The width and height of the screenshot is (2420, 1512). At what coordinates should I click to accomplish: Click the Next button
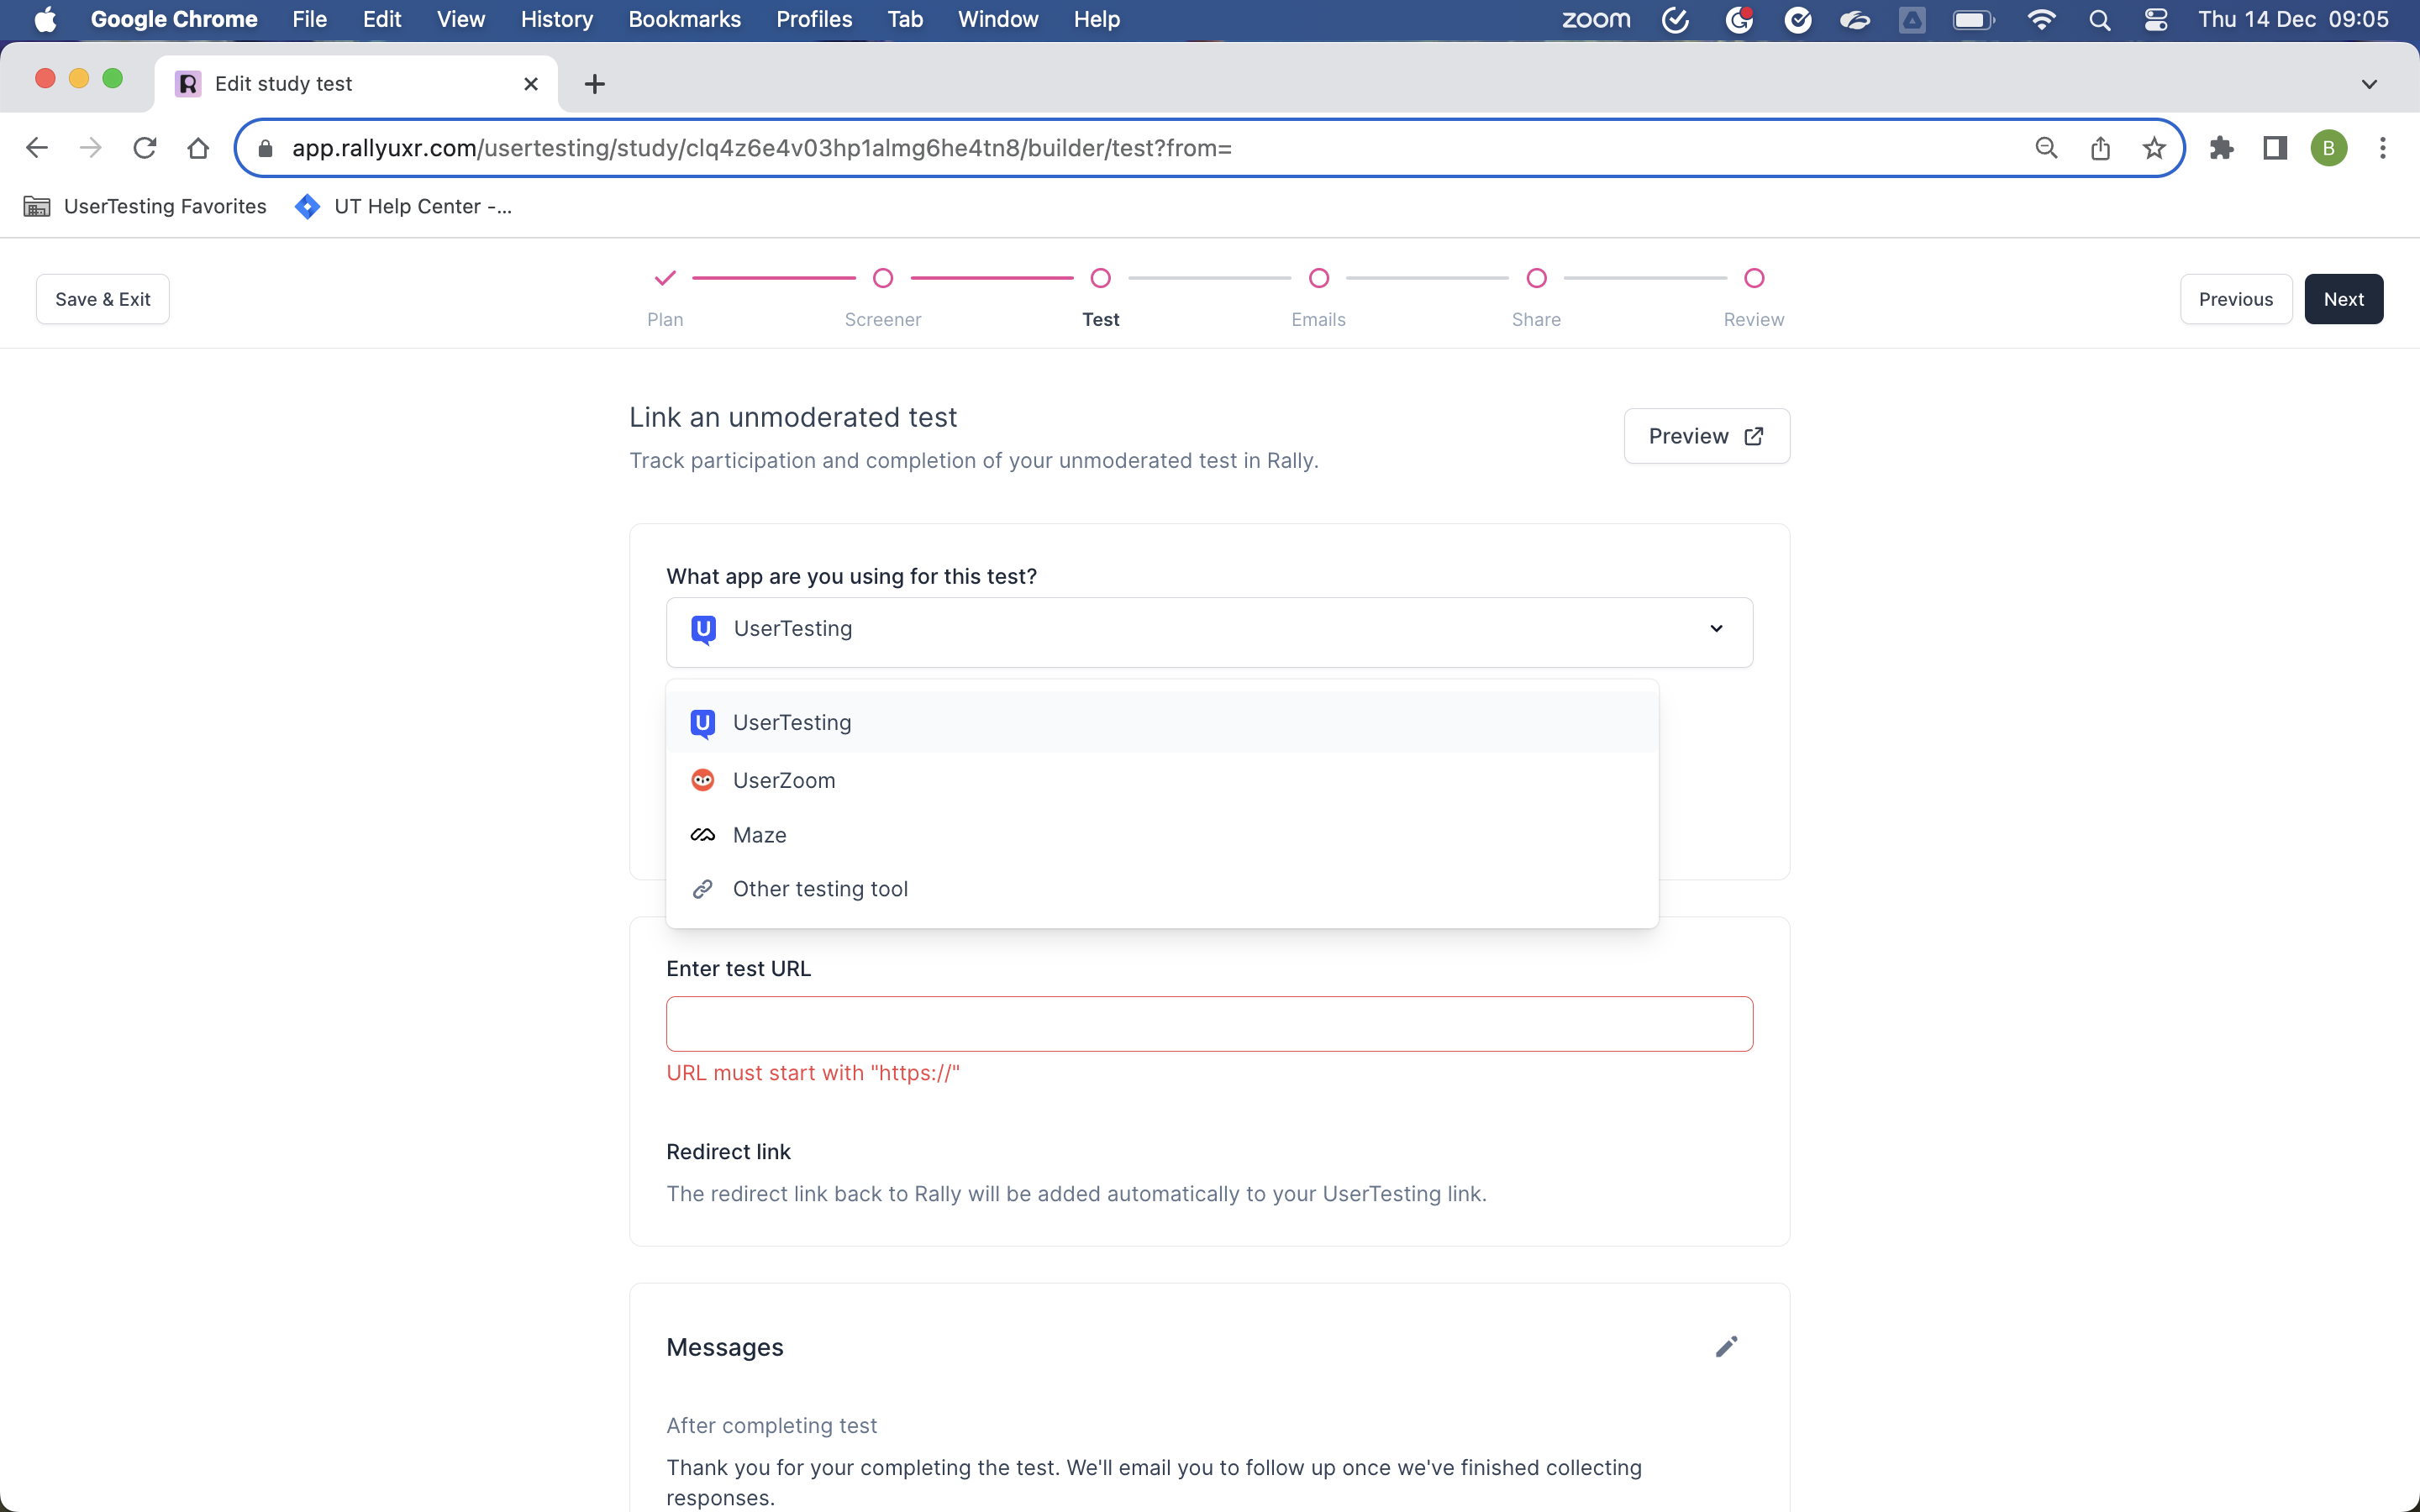click(x=2344, y=298)
